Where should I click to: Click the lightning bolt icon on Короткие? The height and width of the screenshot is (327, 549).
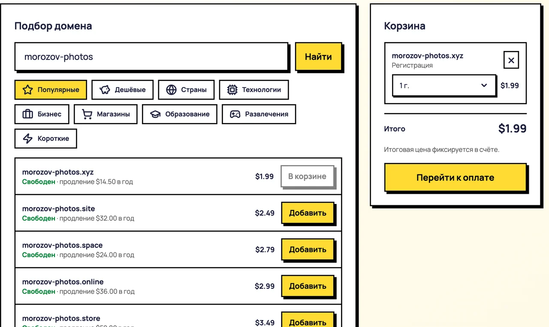coord(27,138)
